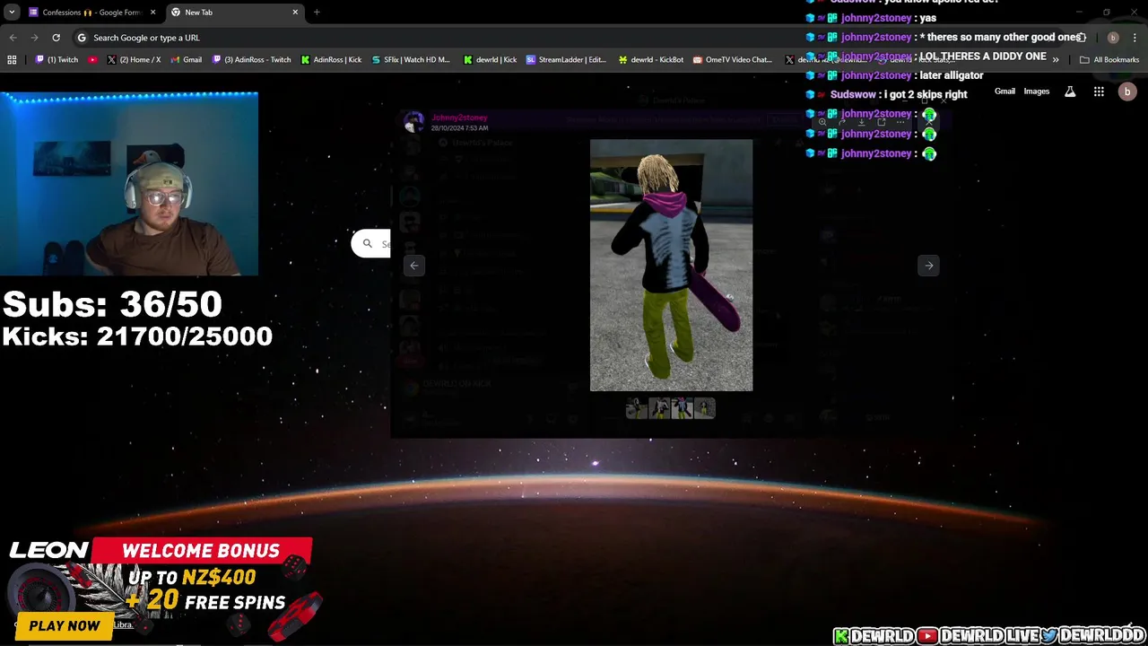1148x646 pixels.
Task: Open the AdinRoss | Kick bookmark
Action: 331,60
